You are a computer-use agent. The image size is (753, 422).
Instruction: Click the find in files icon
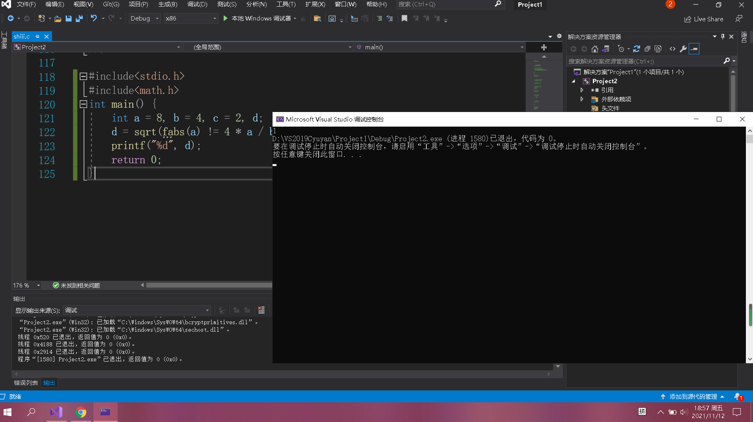point(317,19)
